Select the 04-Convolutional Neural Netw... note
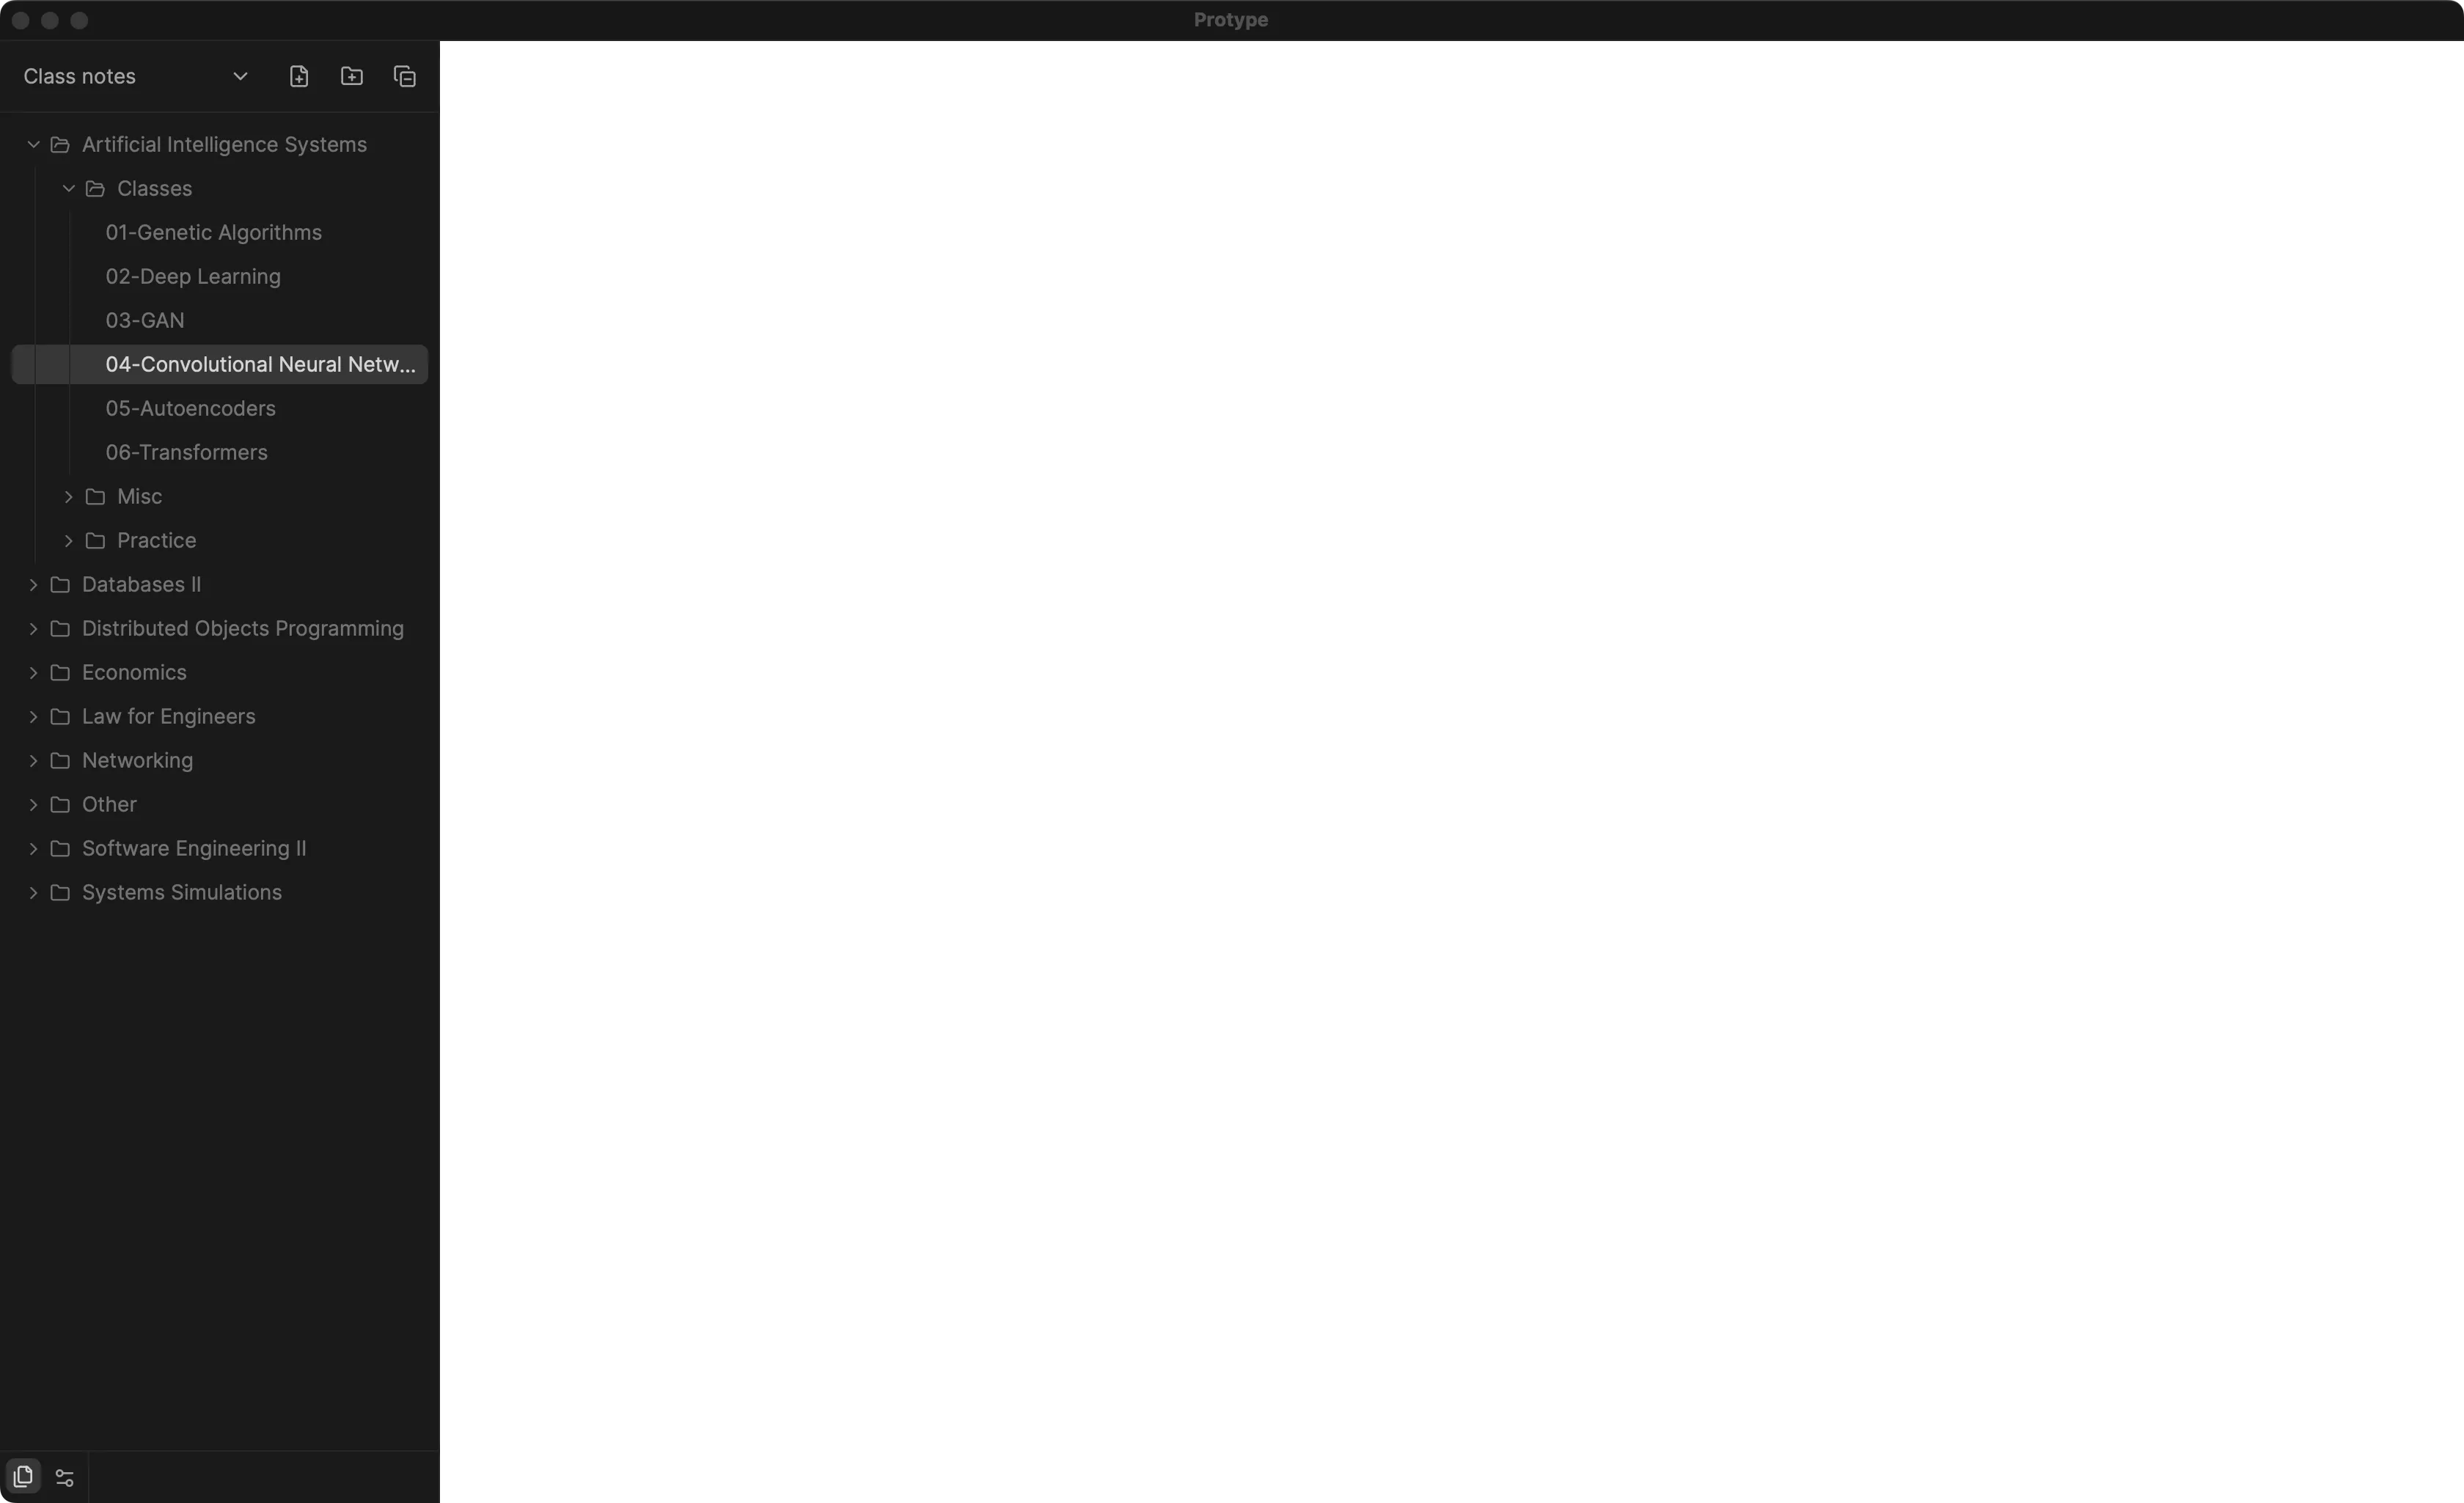The height and width of the screenshot is (1503, 2464). tap(259, 364)
